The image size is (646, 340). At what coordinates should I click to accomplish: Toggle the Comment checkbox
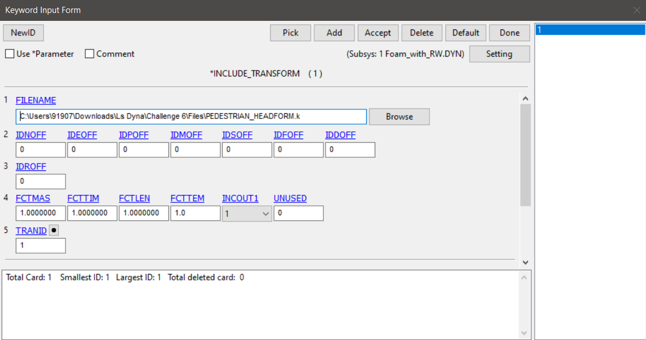coord(89,54)
